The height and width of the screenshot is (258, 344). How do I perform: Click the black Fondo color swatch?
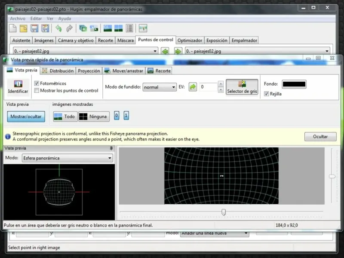click(x=294, y=84)
